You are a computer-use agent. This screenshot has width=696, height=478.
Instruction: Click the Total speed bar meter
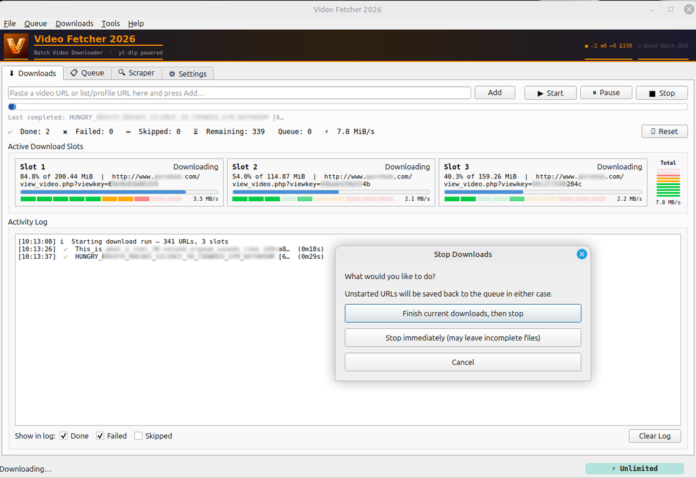point(668,183)
